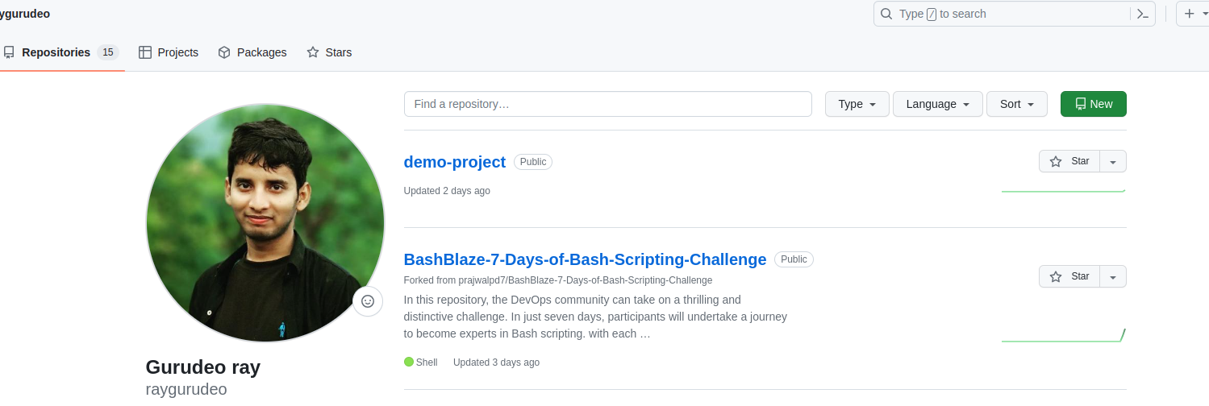Screen dimensions: 1209x406
Task: Open the Stars tab
Action: coord(329,52)
